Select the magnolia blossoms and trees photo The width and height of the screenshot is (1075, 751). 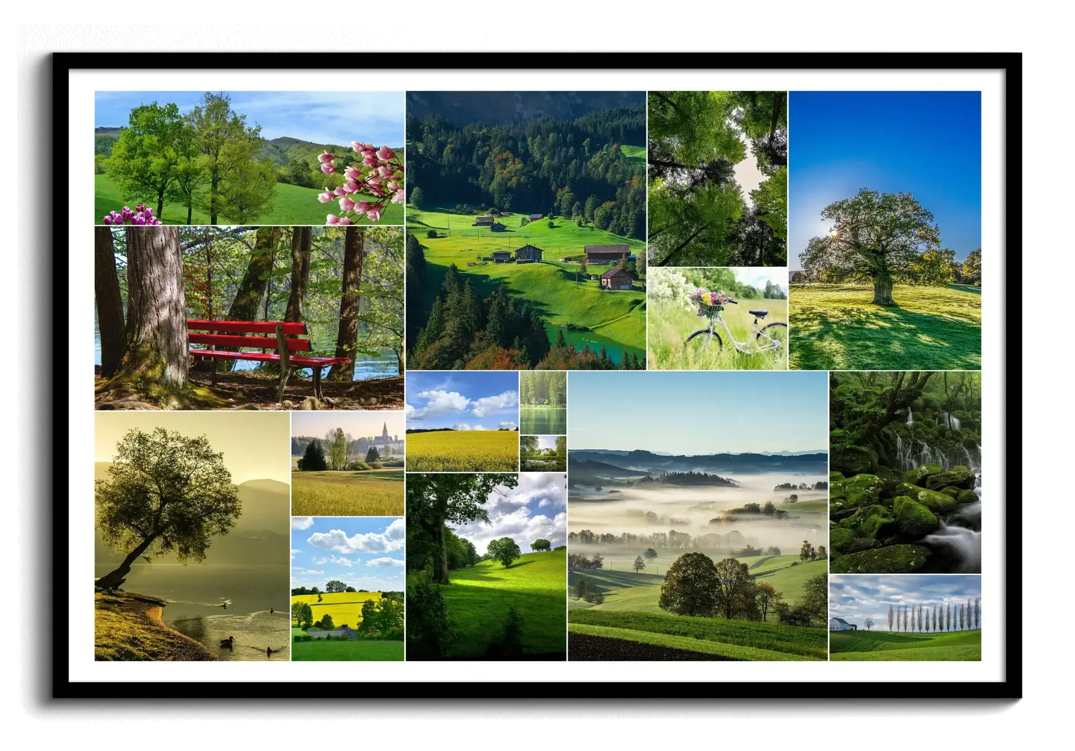point(217,157)
